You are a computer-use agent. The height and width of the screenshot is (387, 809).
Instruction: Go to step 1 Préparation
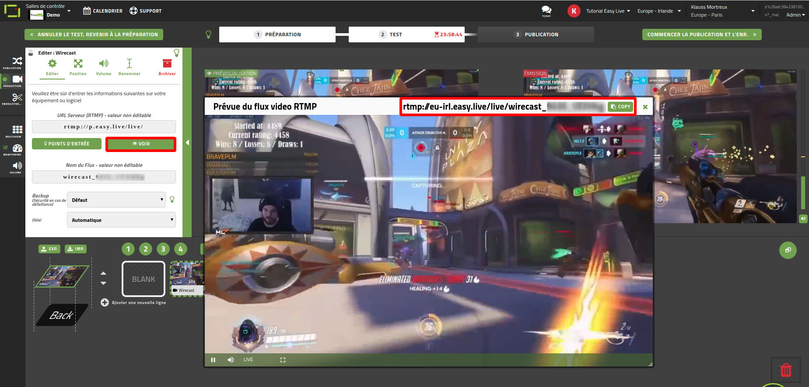click(277, 35)
